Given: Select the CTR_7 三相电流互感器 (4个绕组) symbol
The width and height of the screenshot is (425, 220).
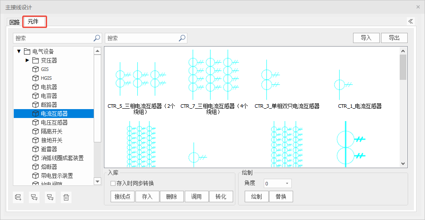Looking at the screenshot, I should tap(214, 82).
